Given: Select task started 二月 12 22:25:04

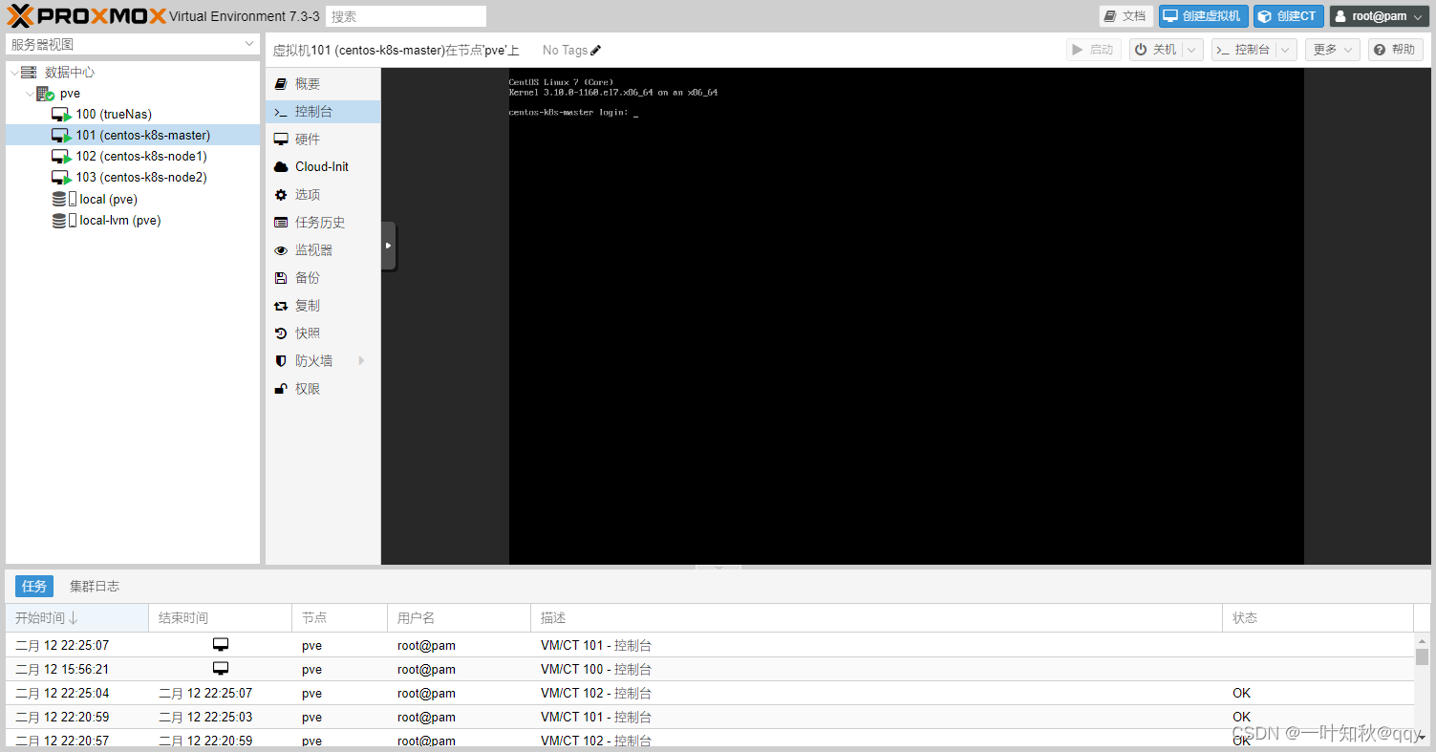Looking at the screenshot, I should point(710,693).
